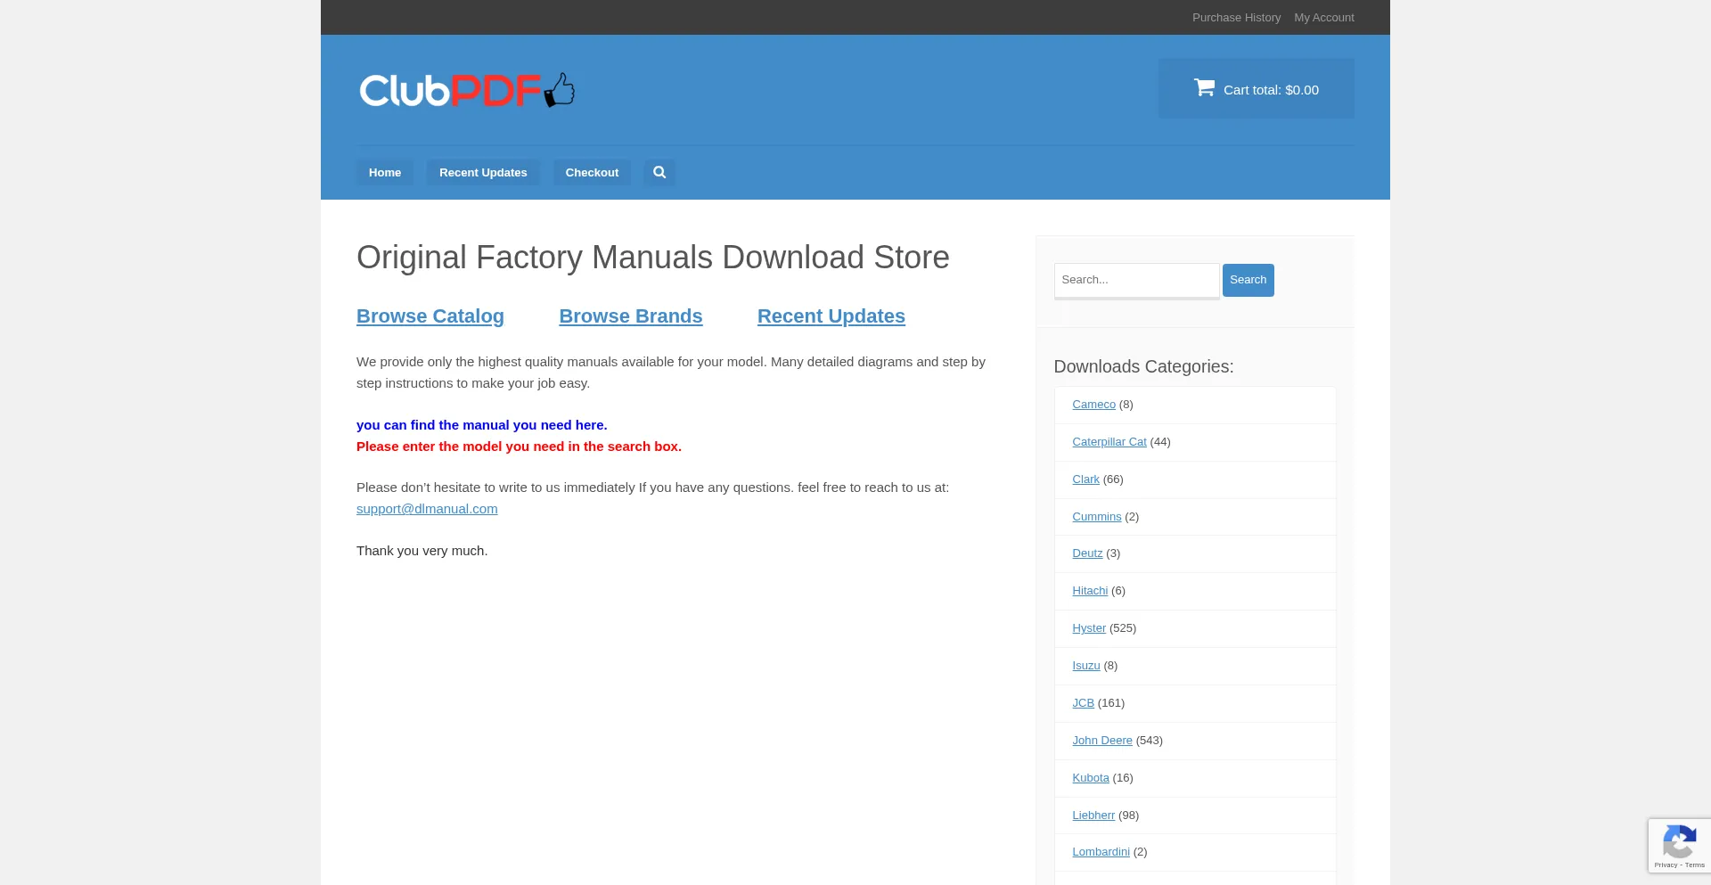Viewport: 1711px width, 885px height.
Task: Open the Isuzu category
Action: tap(1085, 666)
